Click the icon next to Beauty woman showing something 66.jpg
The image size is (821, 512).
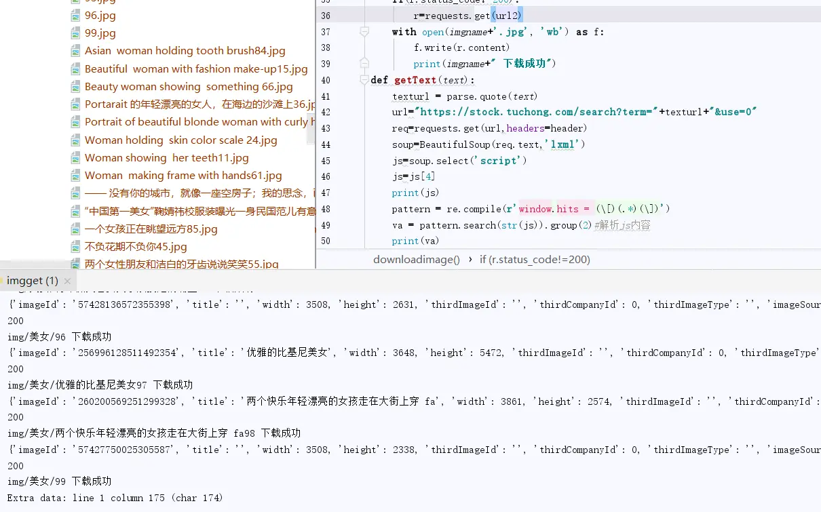pyautogui.click(x=75, y=87)
